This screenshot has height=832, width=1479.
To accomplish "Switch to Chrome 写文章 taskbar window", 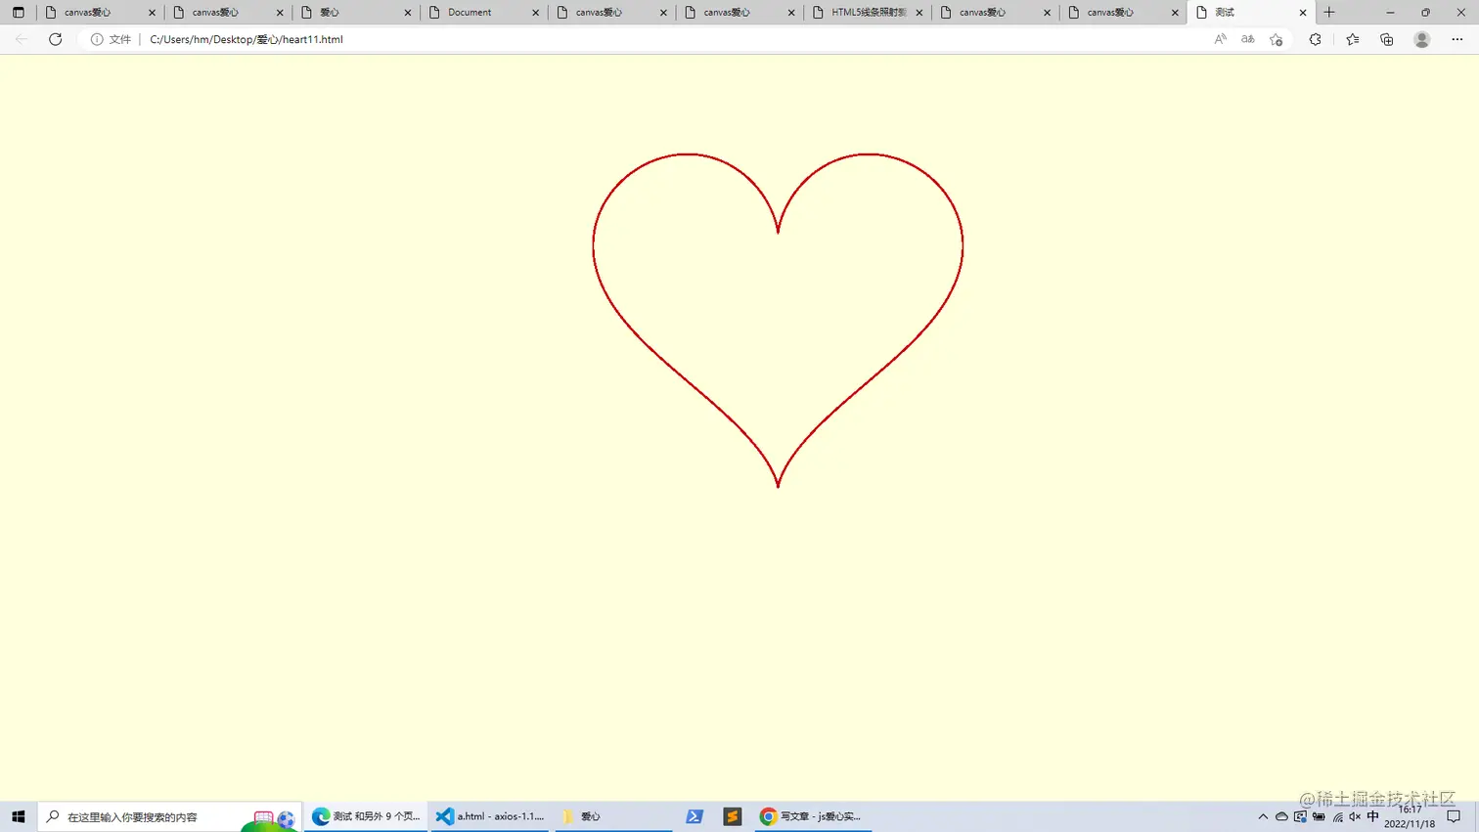I will click(x=812, y=816).
